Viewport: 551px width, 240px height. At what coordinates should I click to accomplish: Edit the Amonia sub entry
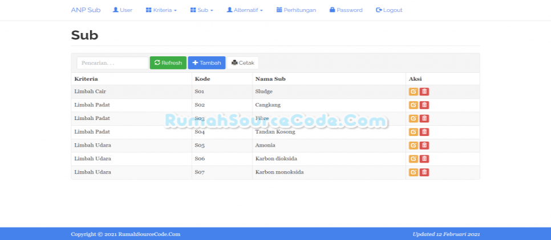(x=413, y=146)
